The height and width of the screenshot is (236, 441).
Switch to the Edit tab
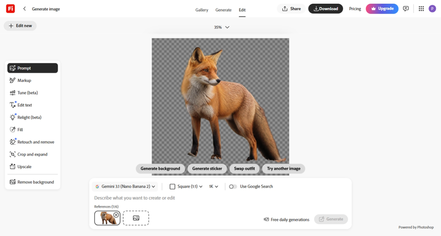coord(242,10)
